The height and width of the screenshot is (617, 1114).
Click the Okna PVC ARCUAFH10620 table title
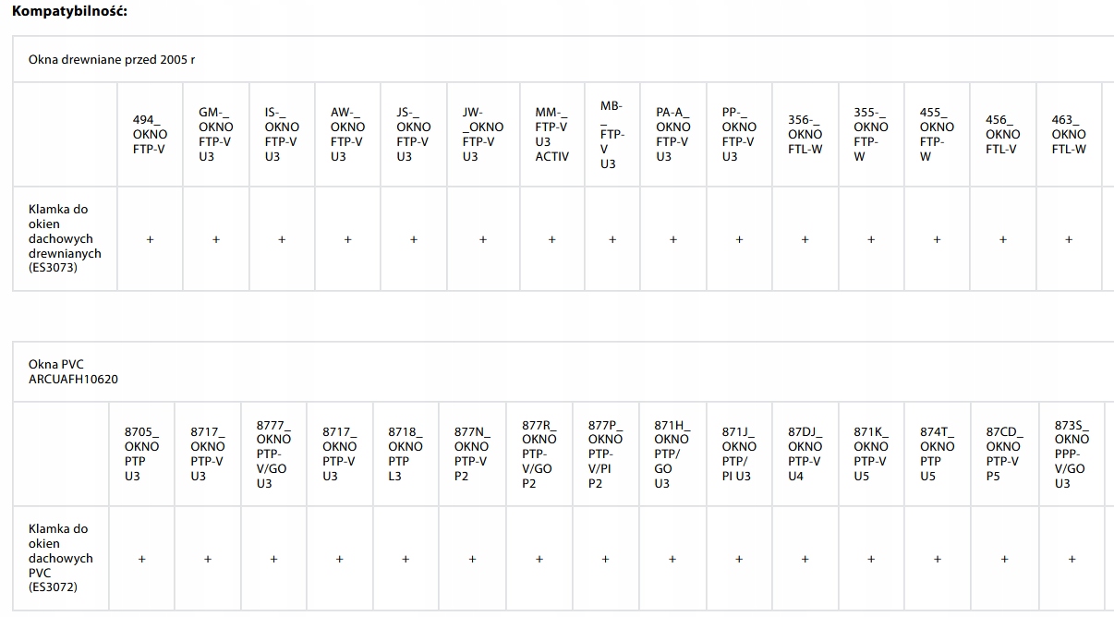tap(73, 371)
